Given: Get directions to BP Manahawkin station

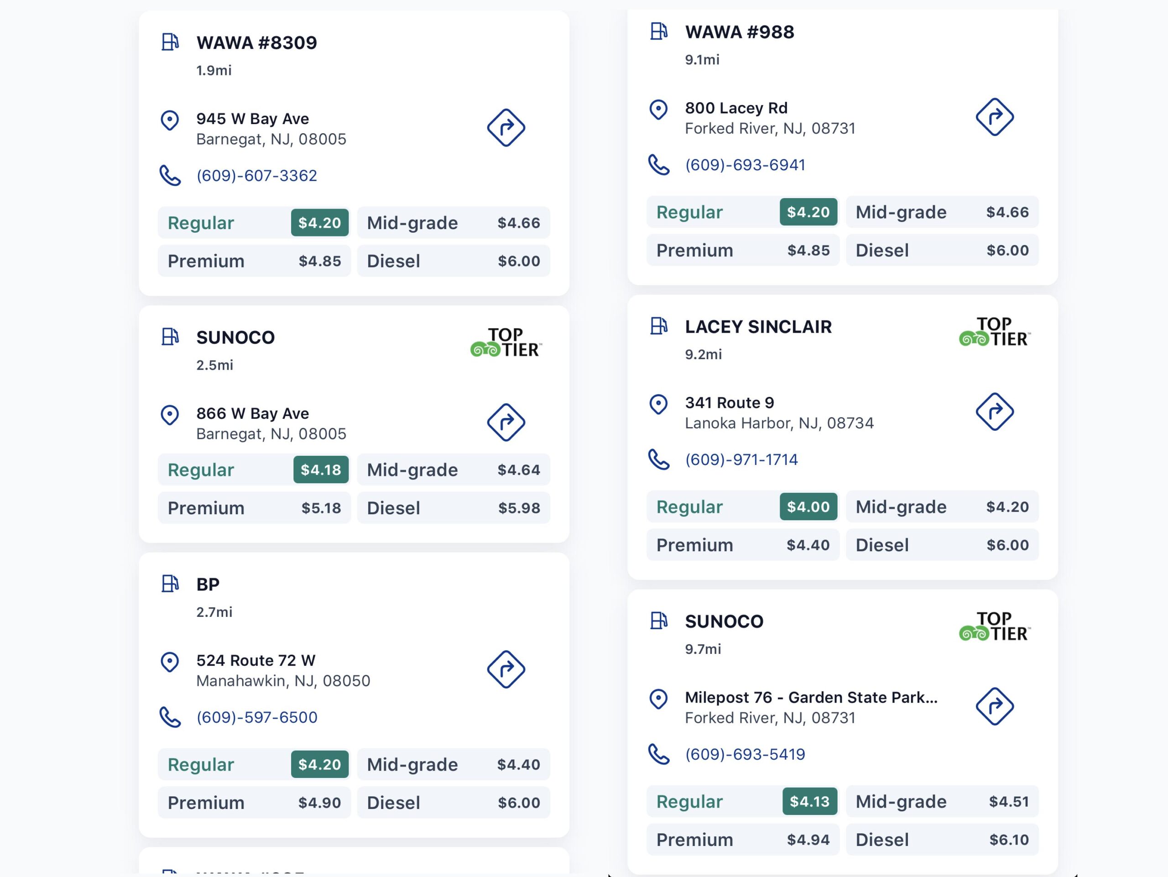Looking at the screenshot, I should 506,669.
